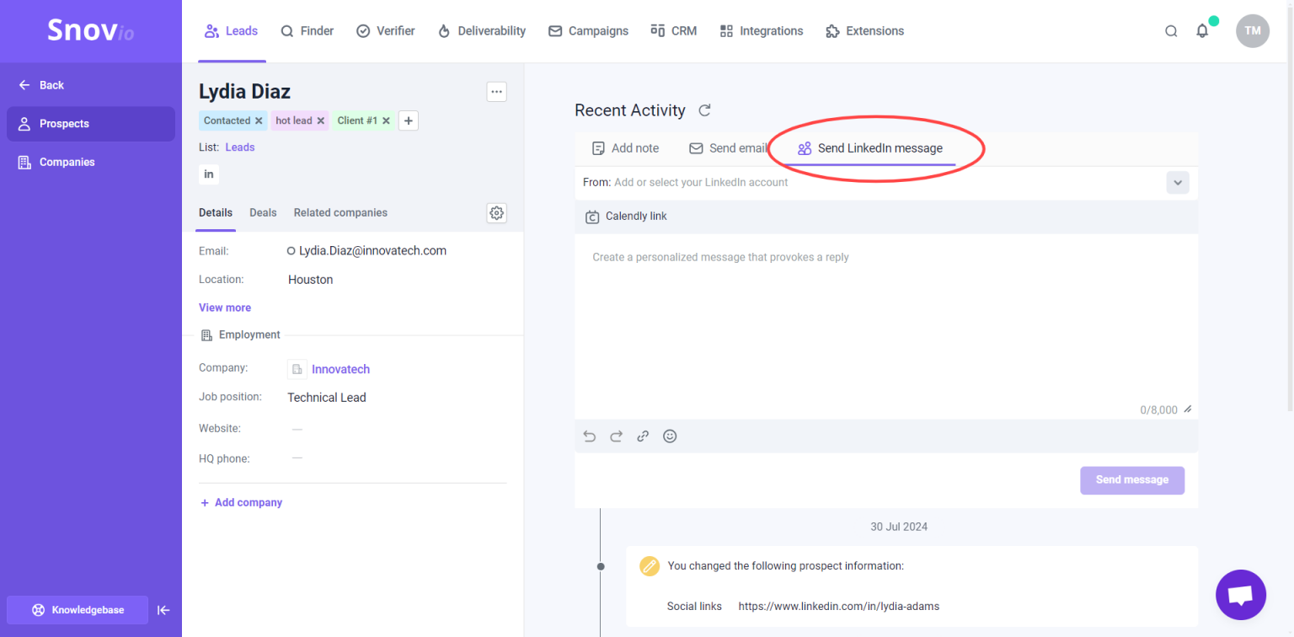1294x637 pixels.
Task: Click the Technical Lead job position
Action: click(x=327, y=398)
